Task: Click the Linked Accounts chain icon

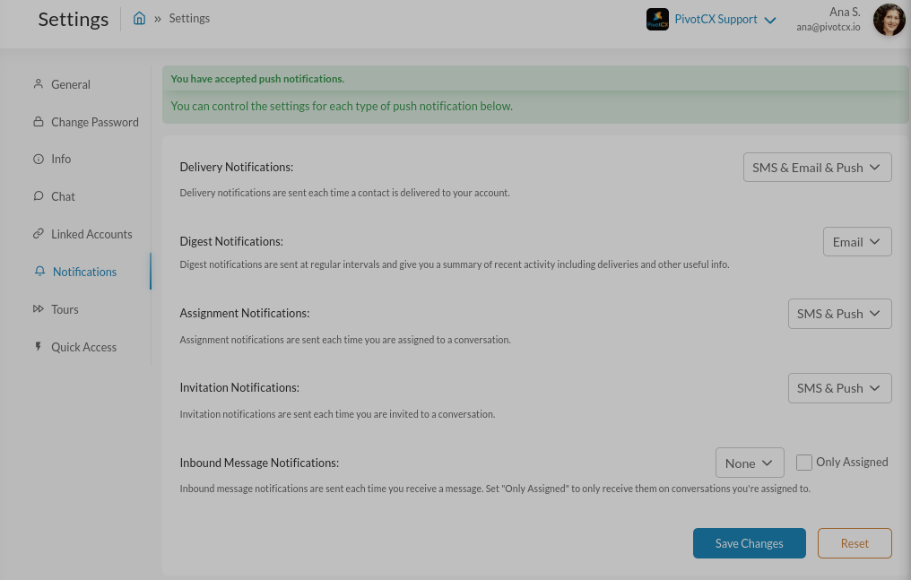Action: pyautogui.click(x=38, y=234)
